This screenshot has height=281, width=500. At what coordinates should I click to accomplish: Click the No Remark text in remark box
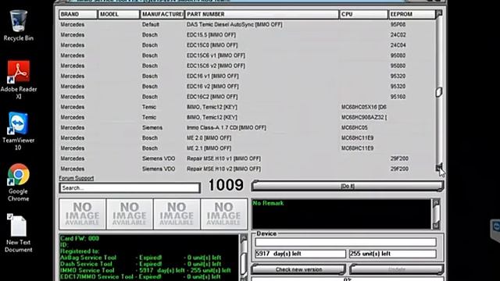[268, 203]
